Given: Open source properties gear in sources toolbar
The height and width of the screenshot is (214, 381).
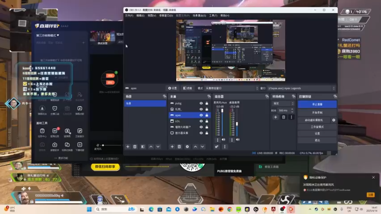Looking at the screenshot, I should [x=187, y=146].
